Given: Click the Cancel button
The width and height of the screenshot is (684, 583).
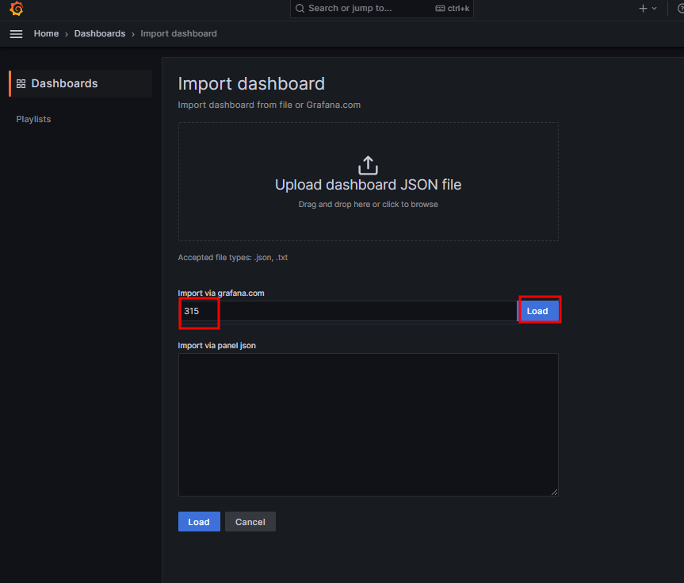Looking at the screenshot, I should (x=250, y=522).
